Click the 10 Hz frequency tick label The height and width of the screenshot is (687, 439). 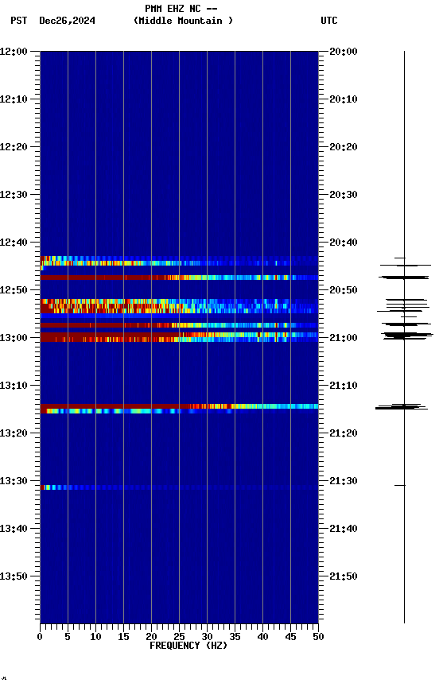(x=95, y=637)
